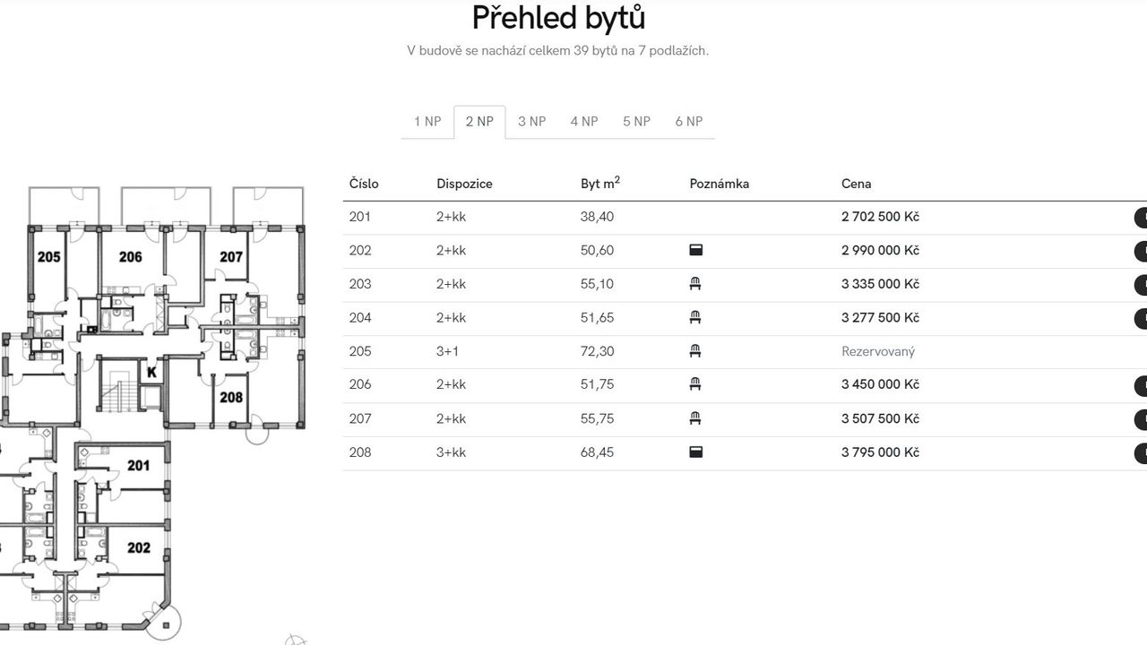Select apartment 201 on the floor plan
Screen dimensions: 1147x645
(138, 466)
